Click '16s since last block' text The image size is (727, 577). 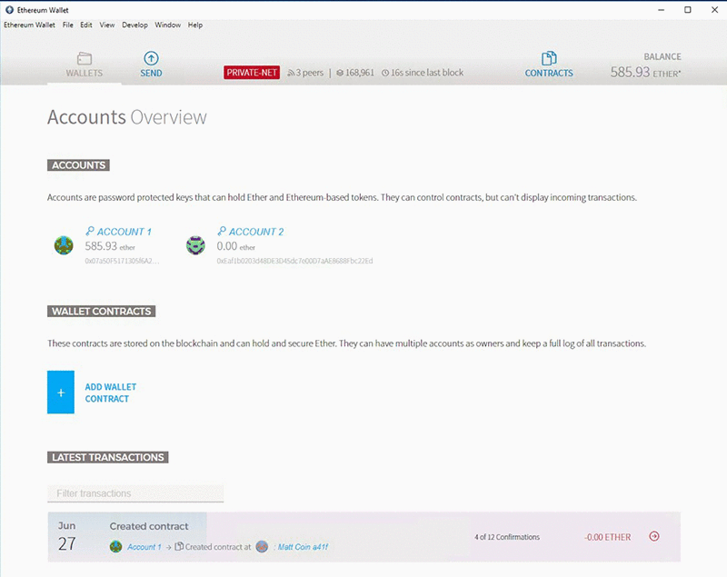pos(427,73)
